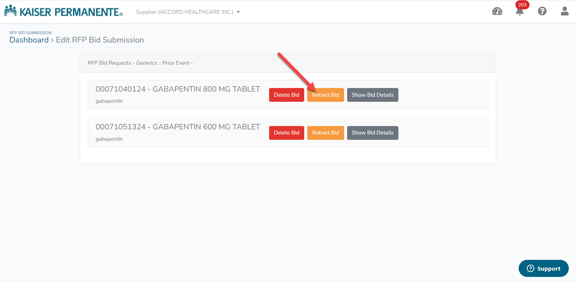Open the user profile icon
This screenshot has height=282, width=576.
click(564, 11)
